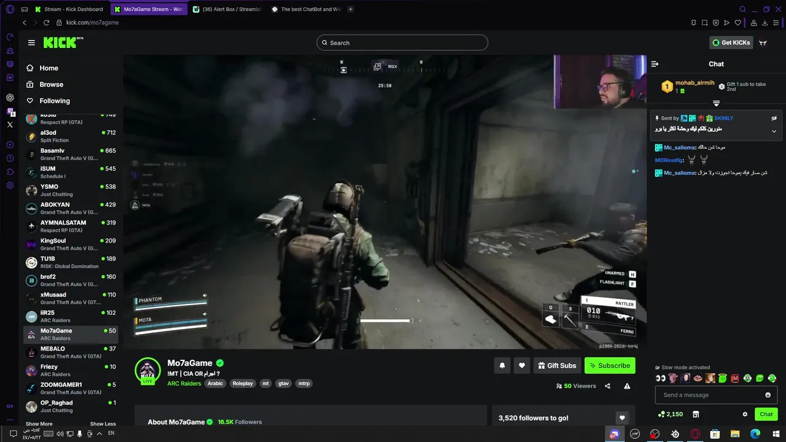Go back in browser history
Image resolution: width=786 pixels, height=442 pixels.
(x=25, y=23)
